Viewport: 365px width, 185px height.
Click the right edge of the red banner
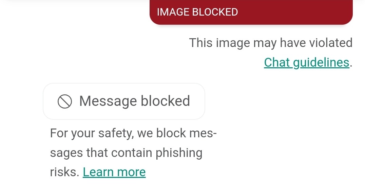coord(350,11)
